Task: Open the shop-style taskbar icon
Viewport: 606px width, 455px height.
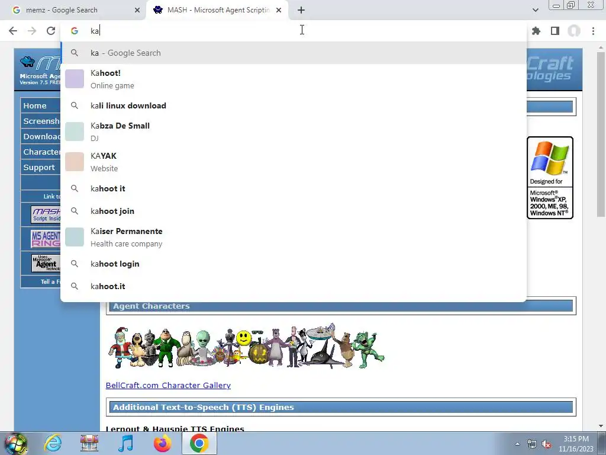Action: [x=89, y=443]
